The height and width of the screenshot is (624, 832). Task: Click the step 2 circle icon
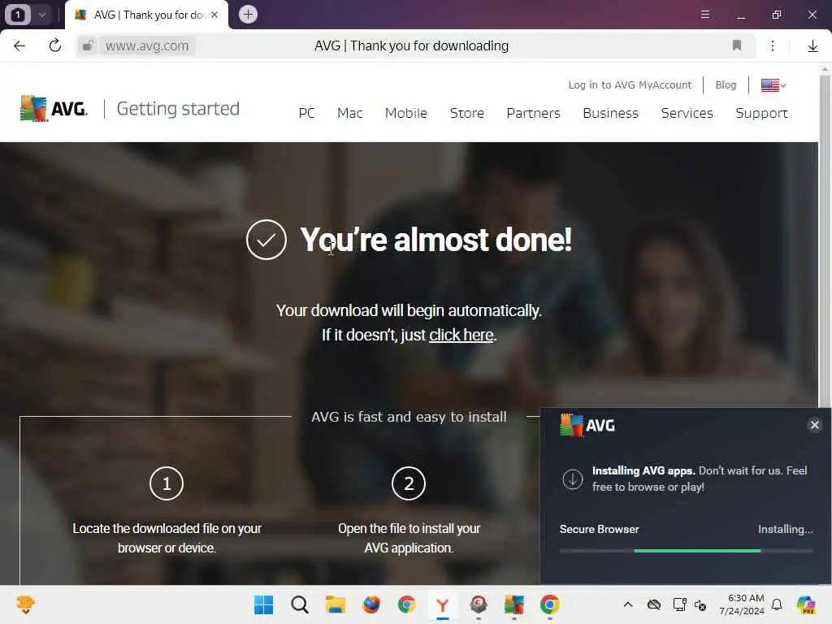coord(409,483)
